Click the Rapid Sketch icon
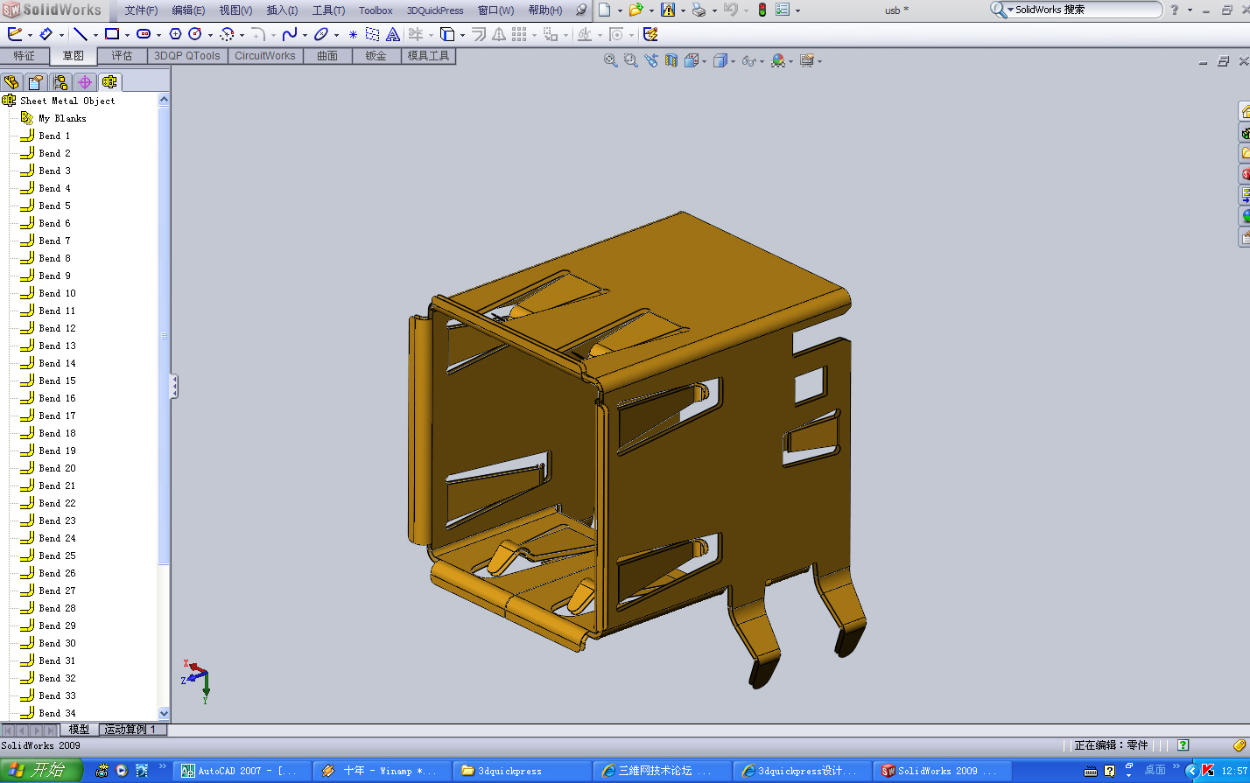The image size is (1250, 783). pyautogui.click(x=650, y=34)
